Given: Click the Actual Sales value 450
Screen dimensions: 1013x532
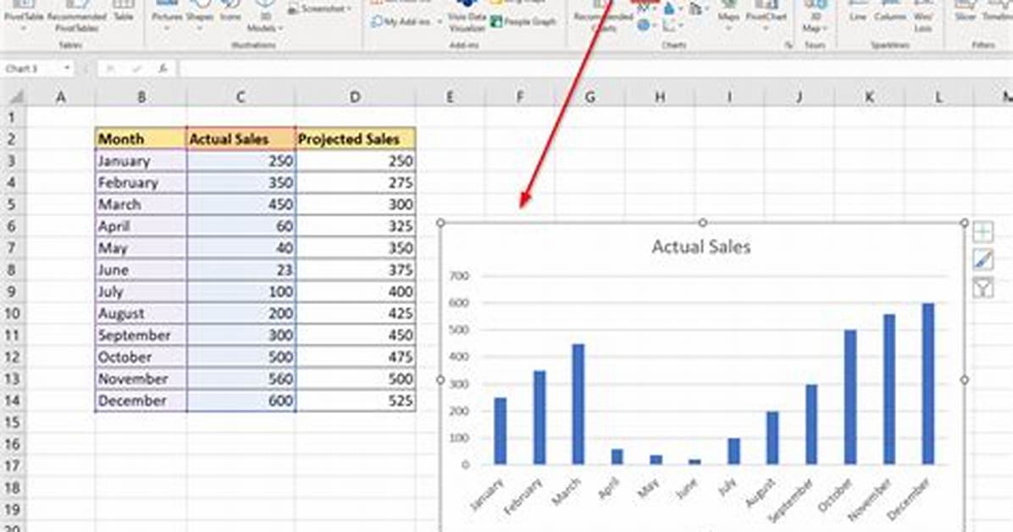Looking at the screenshot, I should 241,204.
